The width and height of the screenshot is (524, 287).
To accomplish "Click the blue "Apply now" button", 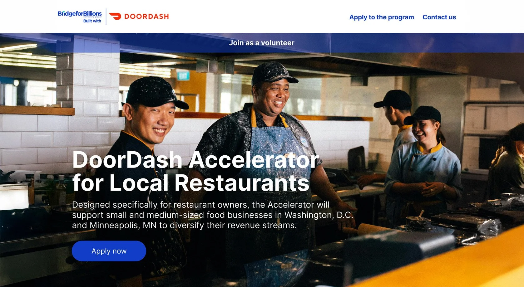I will pyautogui.click(x=109, y=251).
